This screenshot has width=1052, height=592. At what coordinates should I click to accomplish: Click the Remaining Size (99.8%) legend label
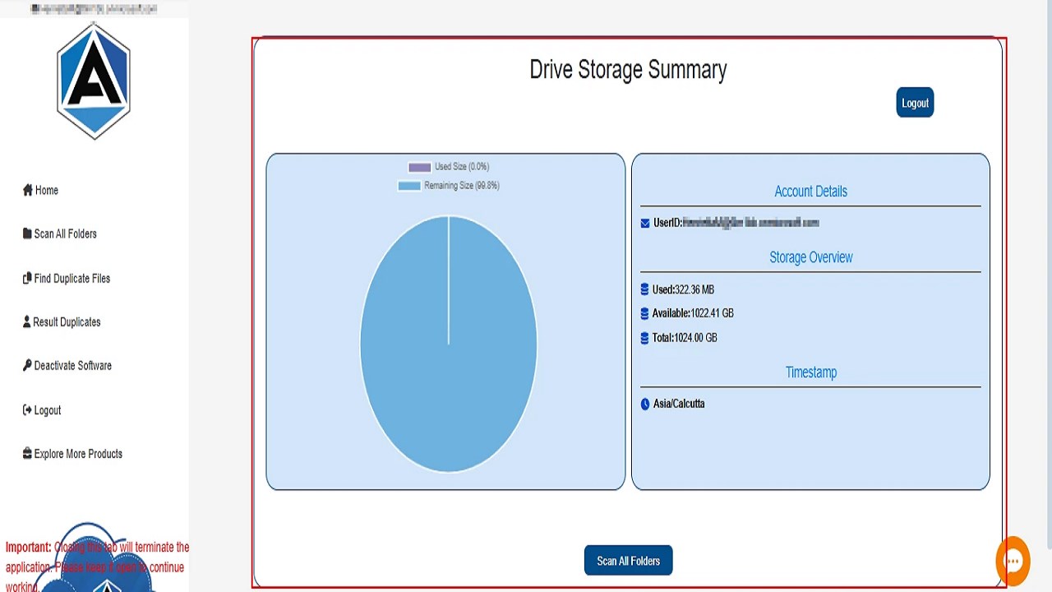tap(461, 186)
